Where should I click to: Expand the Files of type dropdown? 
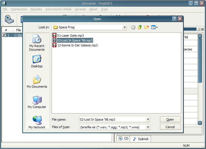[148, 127]
